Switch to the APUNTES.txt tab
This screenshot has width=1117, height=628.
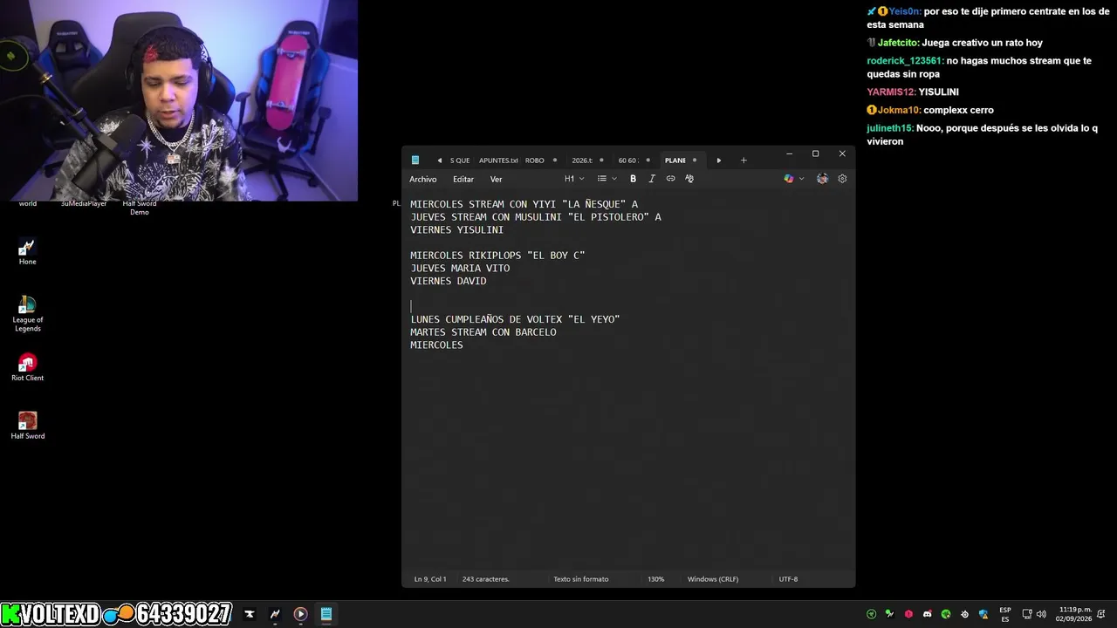[498, 160]
